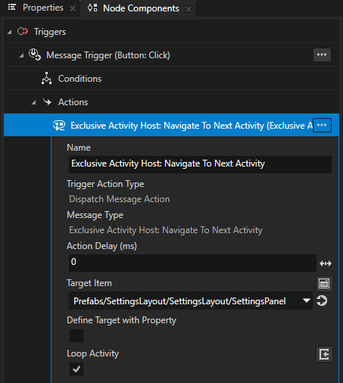343x383 pixels.
Task: Switch to the Properties tab
Action: [43, 8]
